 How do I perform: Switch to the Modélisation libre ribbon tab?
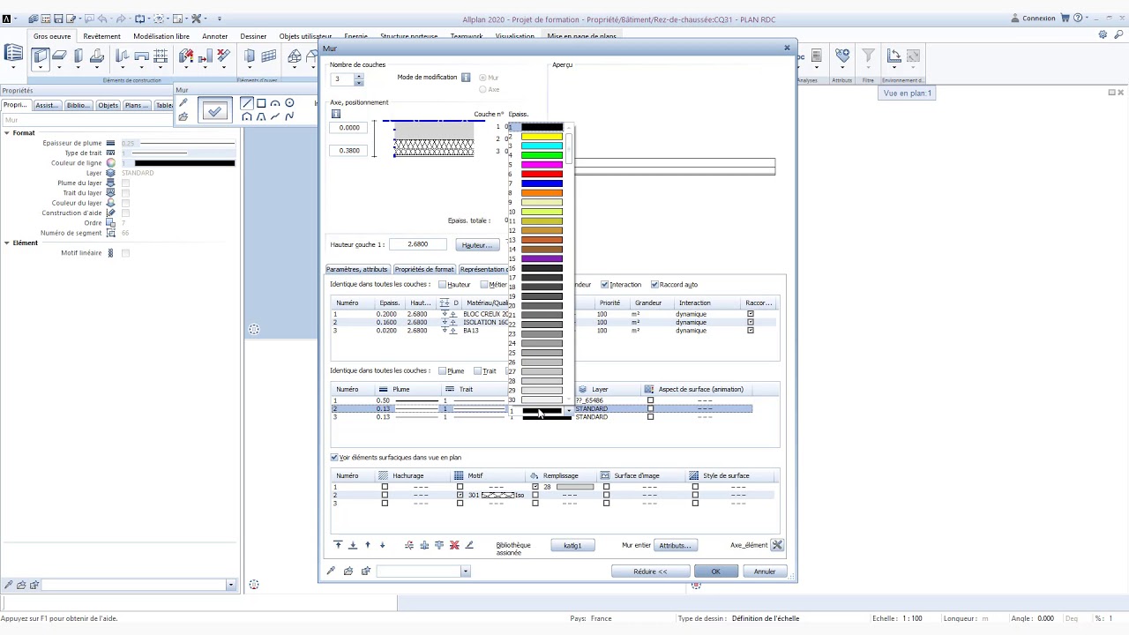[161, 36]
